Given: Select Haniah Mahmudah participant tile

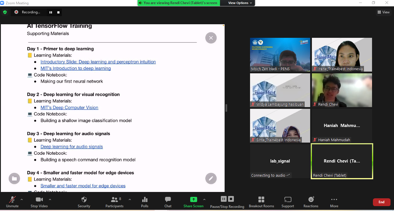Looking at the screenshot, I should pyautogui.click(x=342, y=126).
